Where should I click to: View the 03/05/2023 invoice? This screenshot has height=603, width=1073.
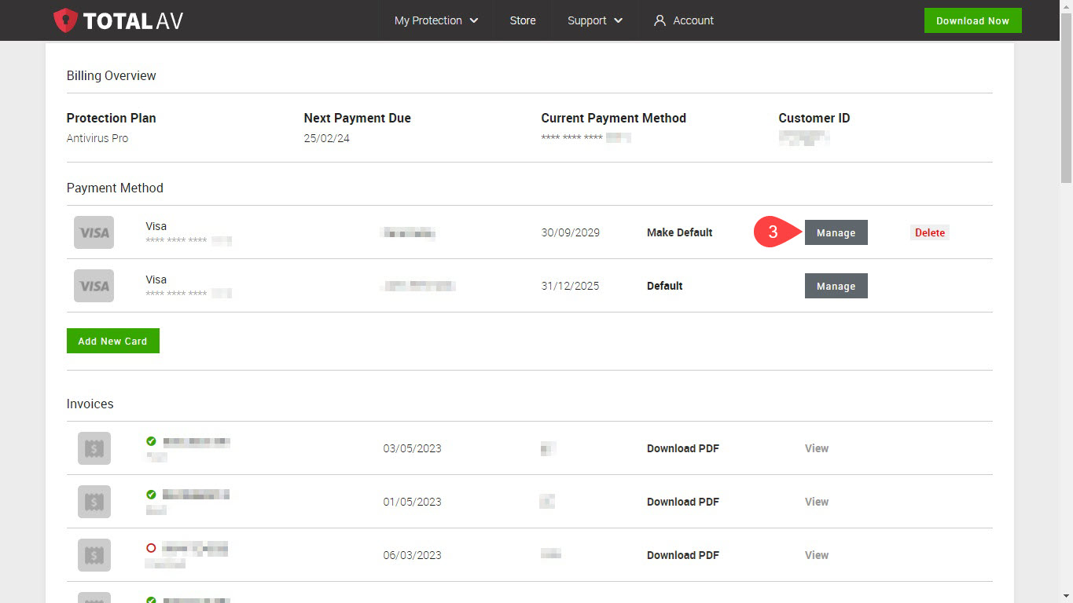[x=817, y=448]
